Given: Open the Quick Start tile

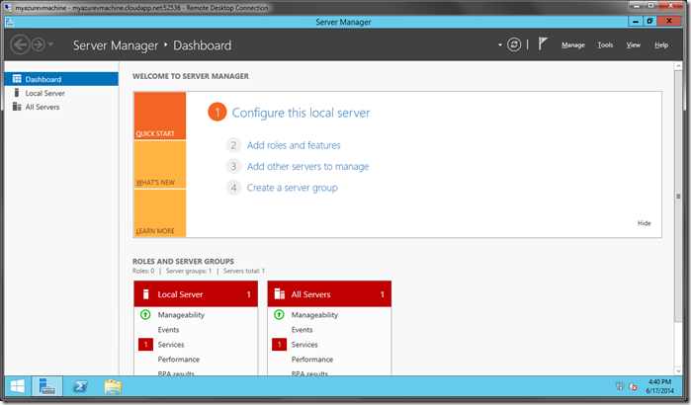Looking at the screenshot, I should coord(160,116).
